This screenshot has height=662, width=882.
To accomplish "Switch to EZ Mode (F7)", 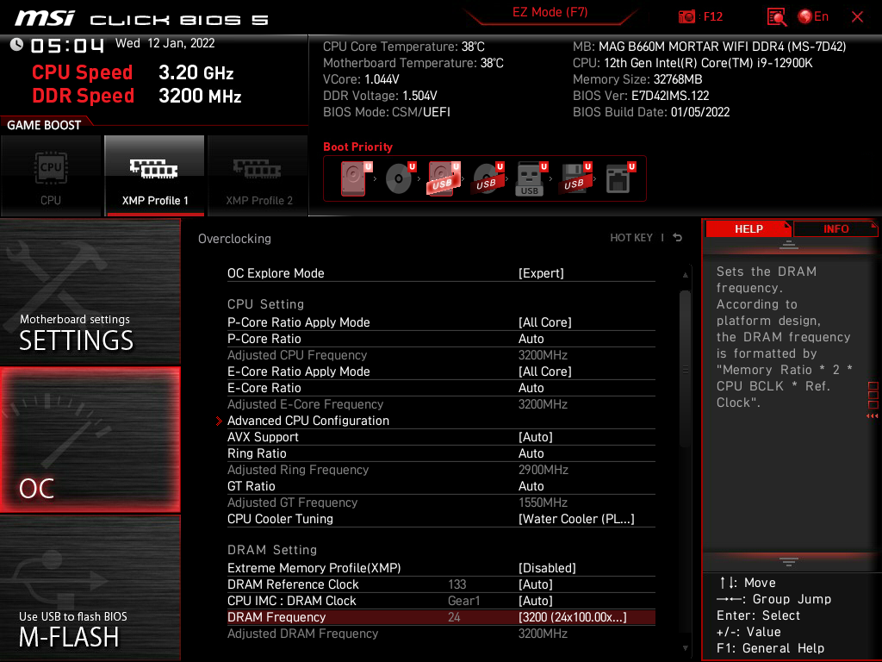I will (550, 12).
